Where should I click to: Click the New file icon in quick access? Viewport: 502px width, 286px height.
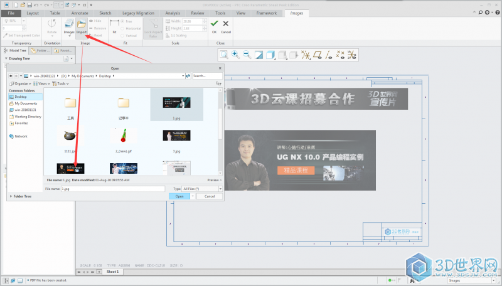coord(16,5)
